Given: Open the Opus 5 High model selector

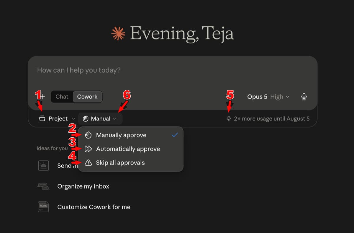Looking at the screenshot, I should point(268,97).
